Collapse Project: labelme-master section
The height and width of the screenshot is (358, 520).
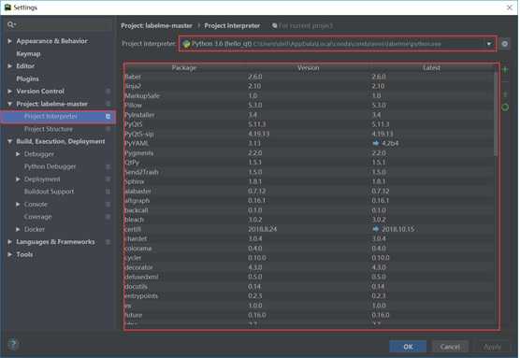[x=9, y=104]
